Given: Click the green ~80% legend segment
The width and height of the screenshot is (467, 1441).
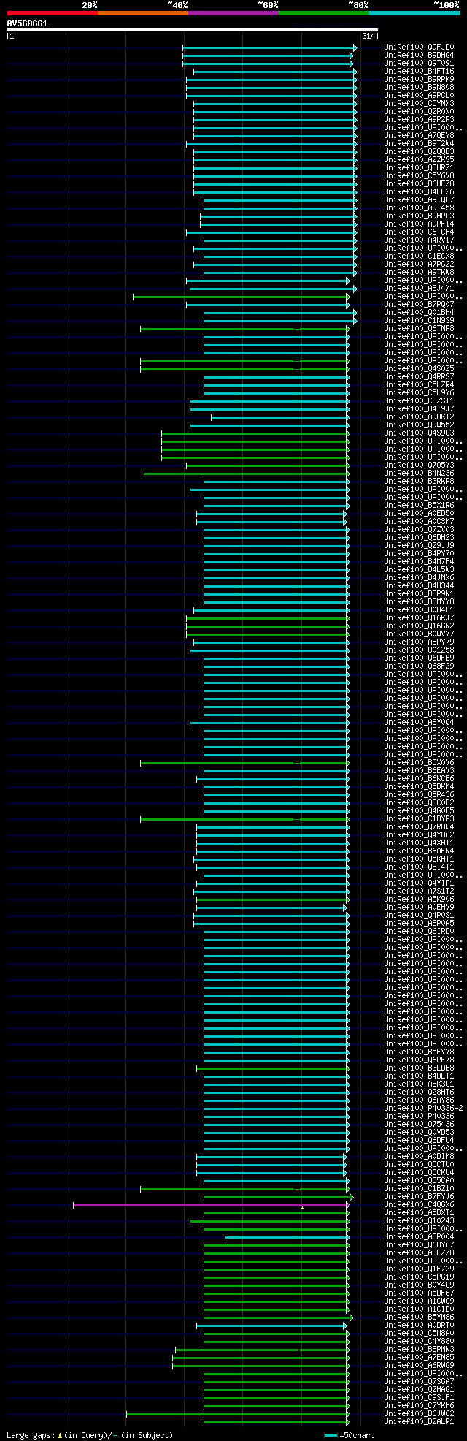Looking at the screenshot, I should (x=324, y=13).
